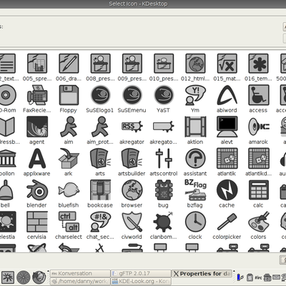Choose the browser globe icon

[132, 190]
